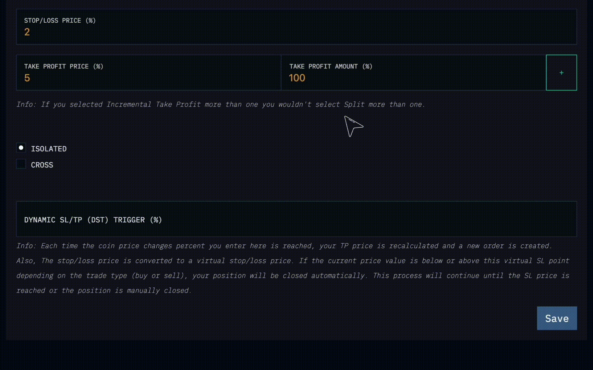Click the ISOLATED label text

(x=49, y=149)
